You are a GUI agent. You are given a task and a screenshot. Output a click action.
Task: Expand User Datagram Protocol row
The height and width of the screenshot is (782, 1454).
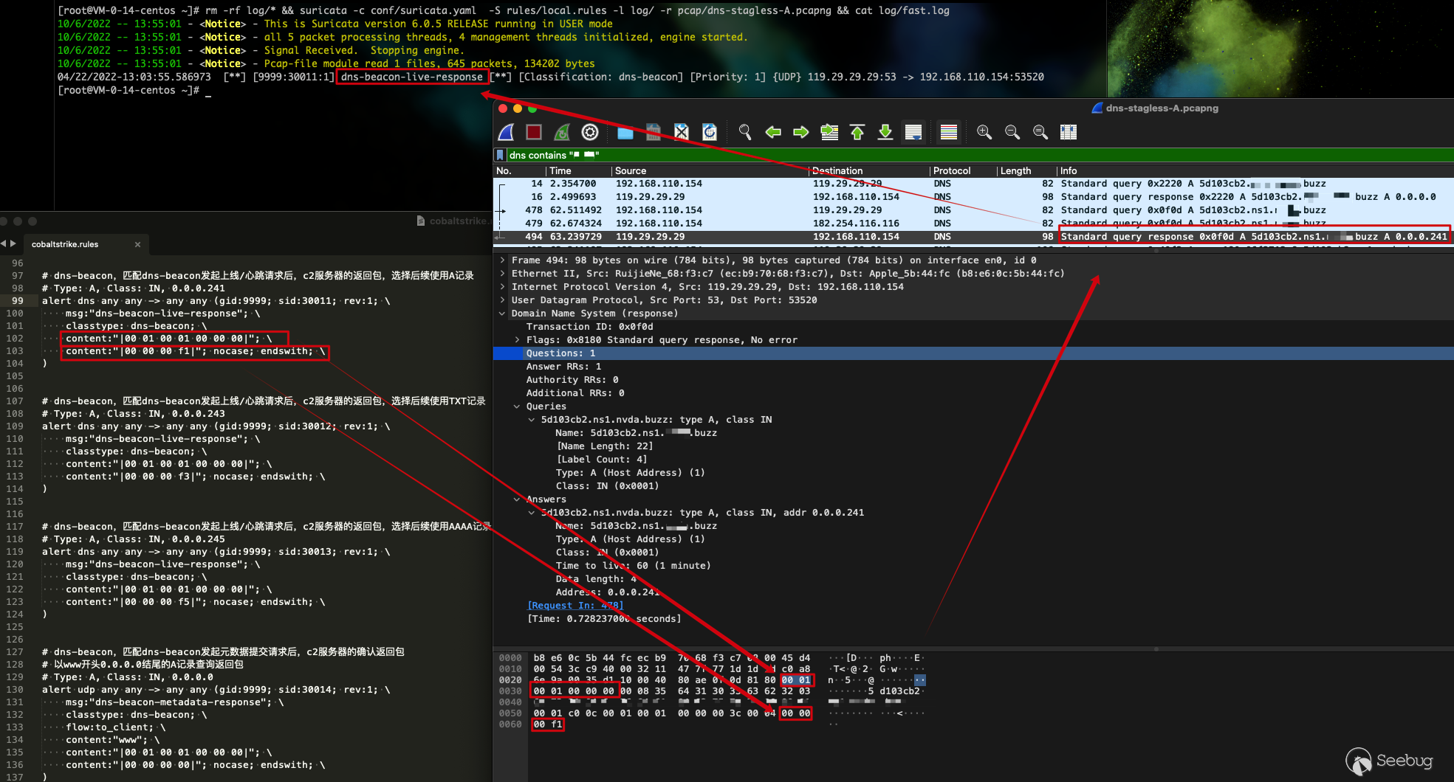pyautogui.click(x=502, y=300)
